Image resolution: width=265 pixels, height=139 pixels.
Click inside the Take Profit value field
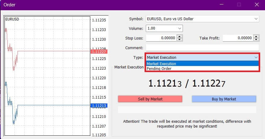(238, 38)
